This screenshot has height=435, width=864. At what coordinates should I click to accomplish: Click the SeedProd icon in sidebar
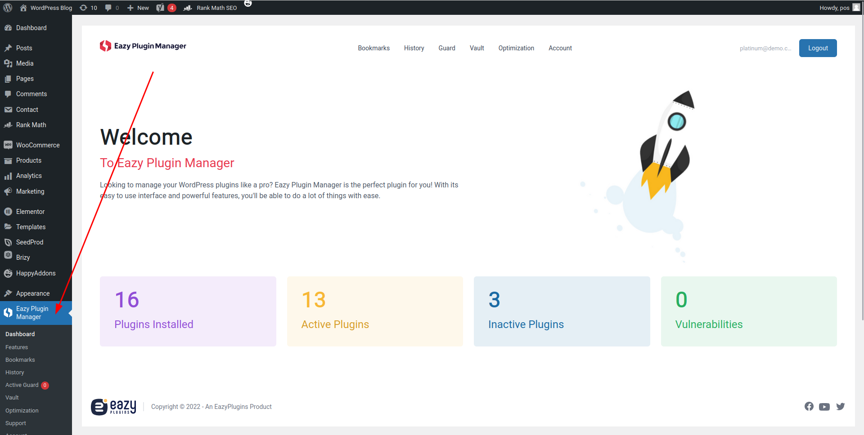(9, 242)
